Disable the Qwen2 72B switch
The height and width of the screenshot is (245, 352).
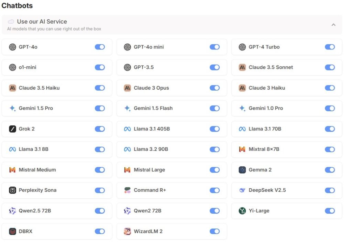(x=215, y=211)
